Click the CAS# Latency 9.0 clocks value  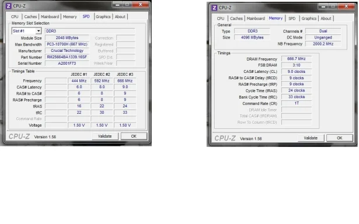[297, 72]
